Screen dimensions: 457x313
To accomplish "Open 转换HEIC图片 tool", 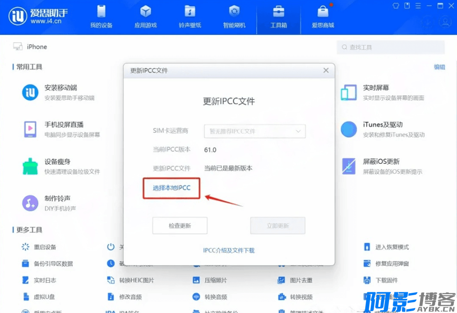I will (x=131, y=280).
